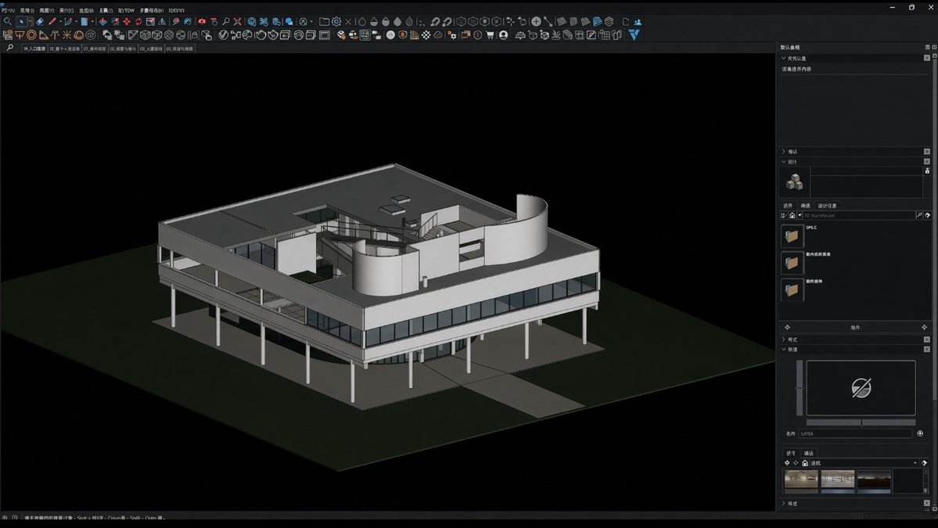Click the home icon in the Materials browser

click(804, 463)
